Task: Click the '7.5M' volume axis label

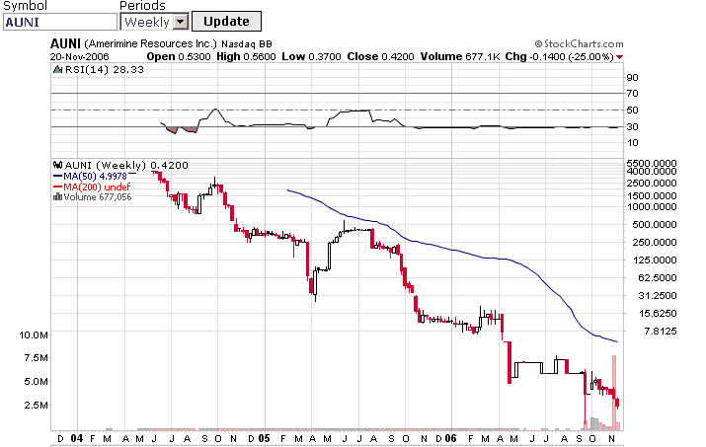Action: (37, 357)
